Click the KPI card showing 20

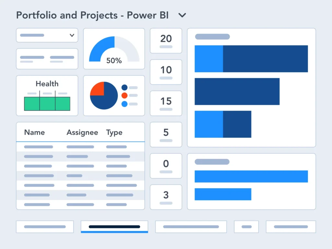[166, 41]
